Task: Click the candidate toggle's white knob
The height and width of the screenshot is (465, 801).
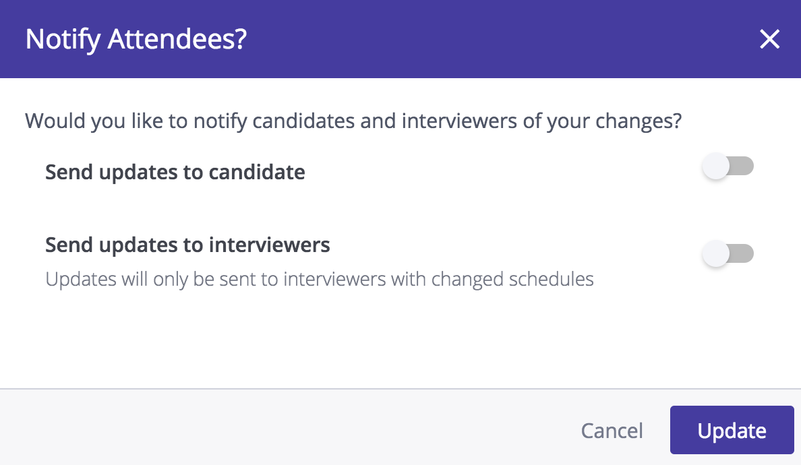Action: click(715, 166)
